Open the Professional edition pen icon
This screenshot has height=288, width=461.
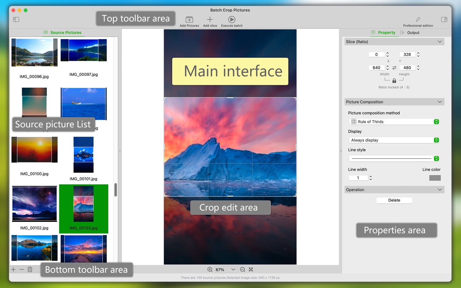click(x=418, y=20)
